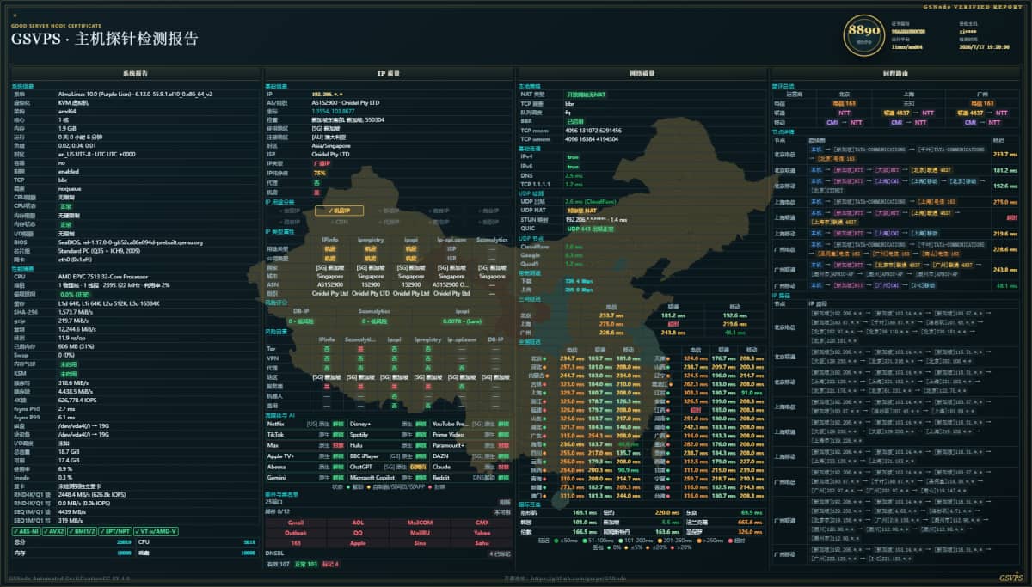
Task: Select the Claude unlock row
Action: [x=471, y=467]
